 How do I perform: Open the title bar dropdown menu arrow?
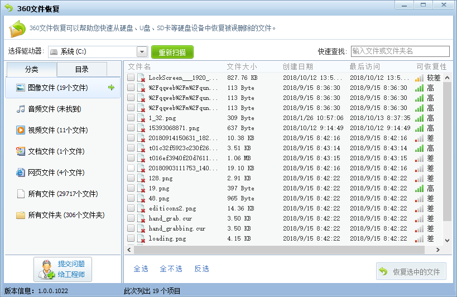tap(405, 5)
